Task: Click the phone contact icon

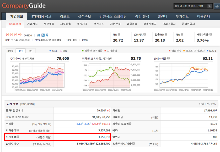Action: click(x=43, y=35)
